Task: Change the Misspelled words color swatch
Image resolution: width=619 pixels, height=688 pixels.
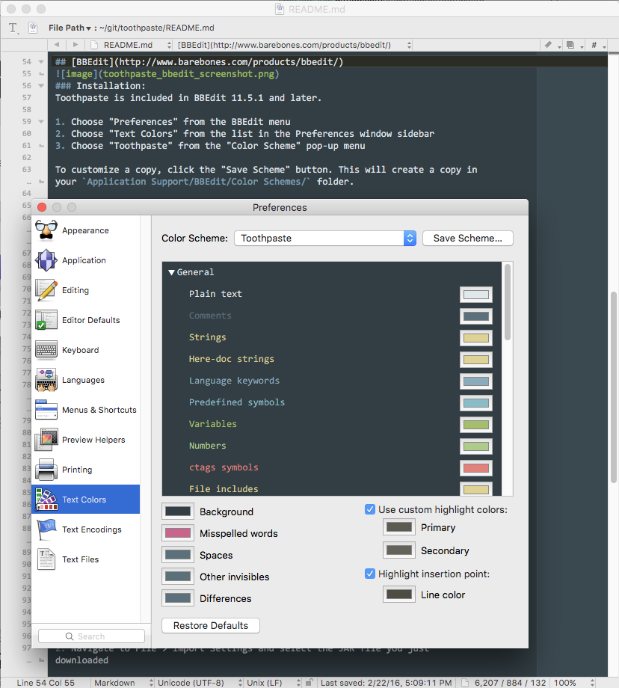Action: tap(178, 533)
